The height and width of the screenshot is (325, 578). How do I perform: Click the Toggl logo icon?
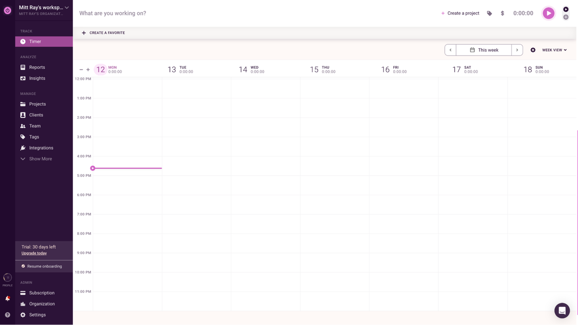7,10
